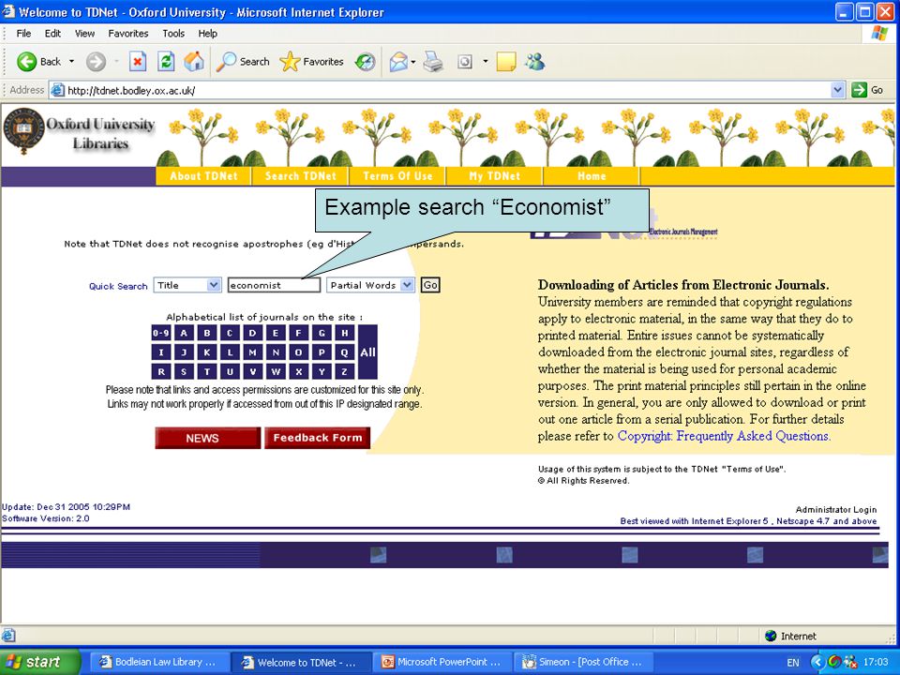The width and height of the screenshot is (900, 675).
Task: Click the red NEWS button
Action: tap(207, 438)
